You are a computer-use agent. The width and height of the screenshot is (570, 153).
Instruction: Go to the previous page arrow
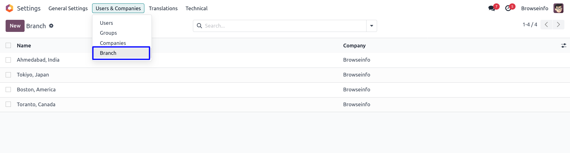[546, 24]
